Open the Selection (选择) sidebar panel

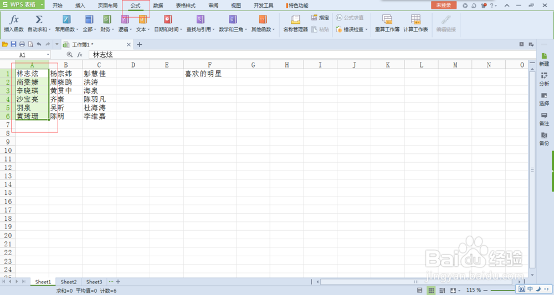point(544,99)
